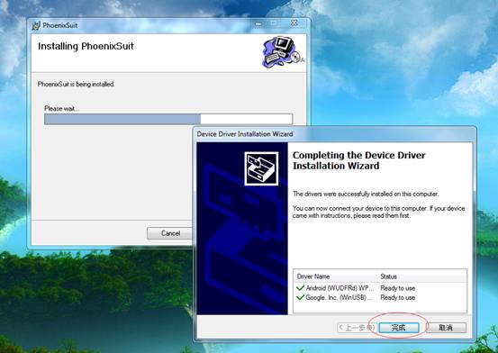Click the 'PhoenixSuit is being installed.' text
This screenshot has height=353, width=498.
point(76,85)
